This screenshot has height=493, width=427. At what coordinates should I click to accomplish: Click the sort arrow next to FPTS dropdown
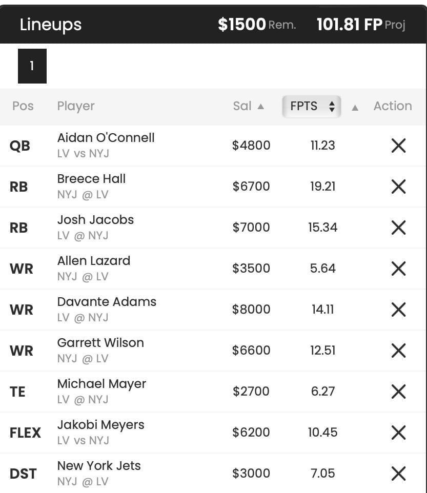pos(355,107)
